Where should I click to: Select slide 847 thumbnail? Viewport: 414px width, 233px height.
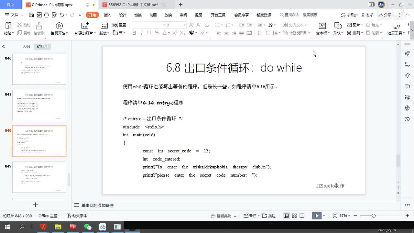[39, 105]
